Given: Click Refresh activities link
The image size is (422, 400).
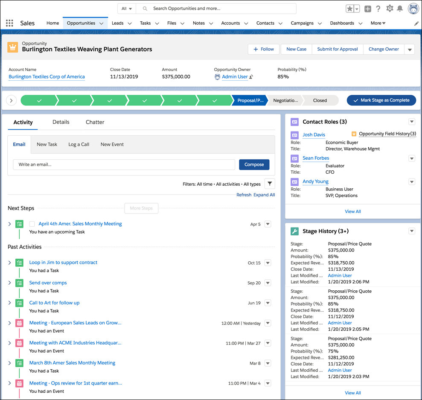Looking at the screenshot, I should (x=244, y=195).
